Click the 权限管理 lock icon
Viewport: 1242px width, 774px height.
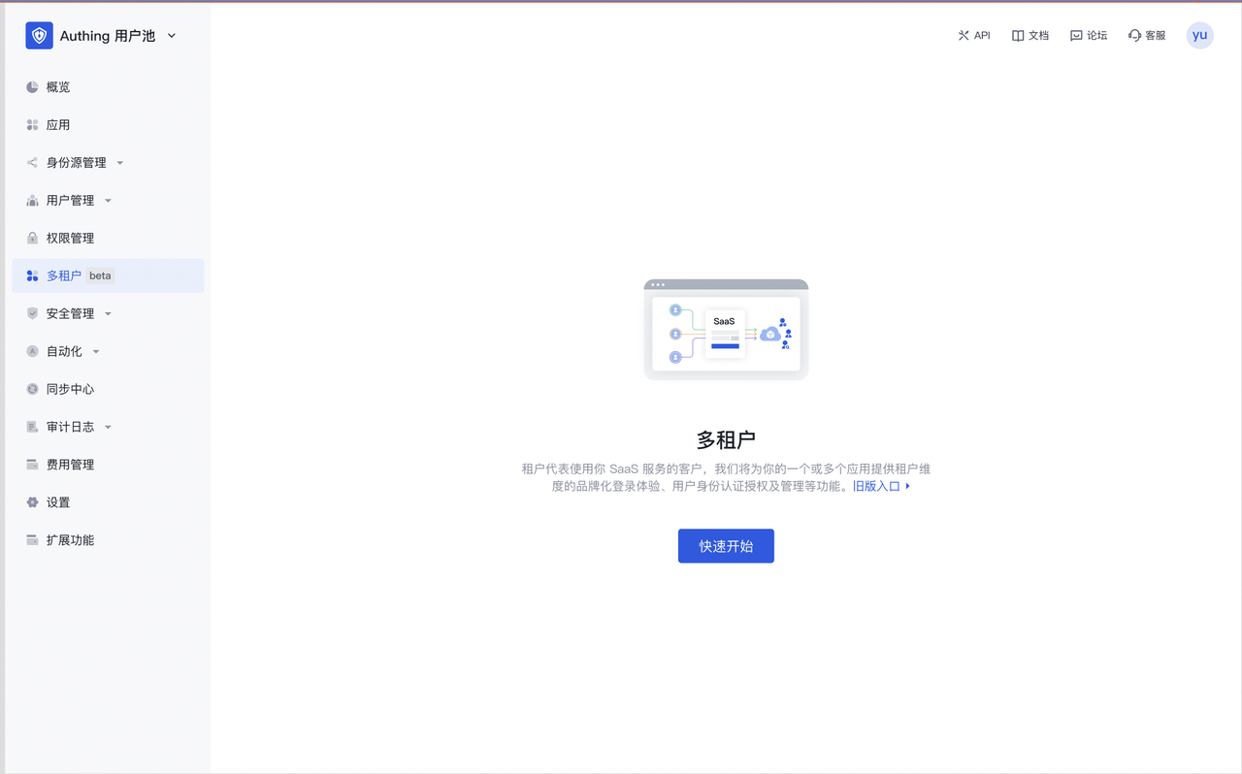pyautogui.click(x=32, y=239)
